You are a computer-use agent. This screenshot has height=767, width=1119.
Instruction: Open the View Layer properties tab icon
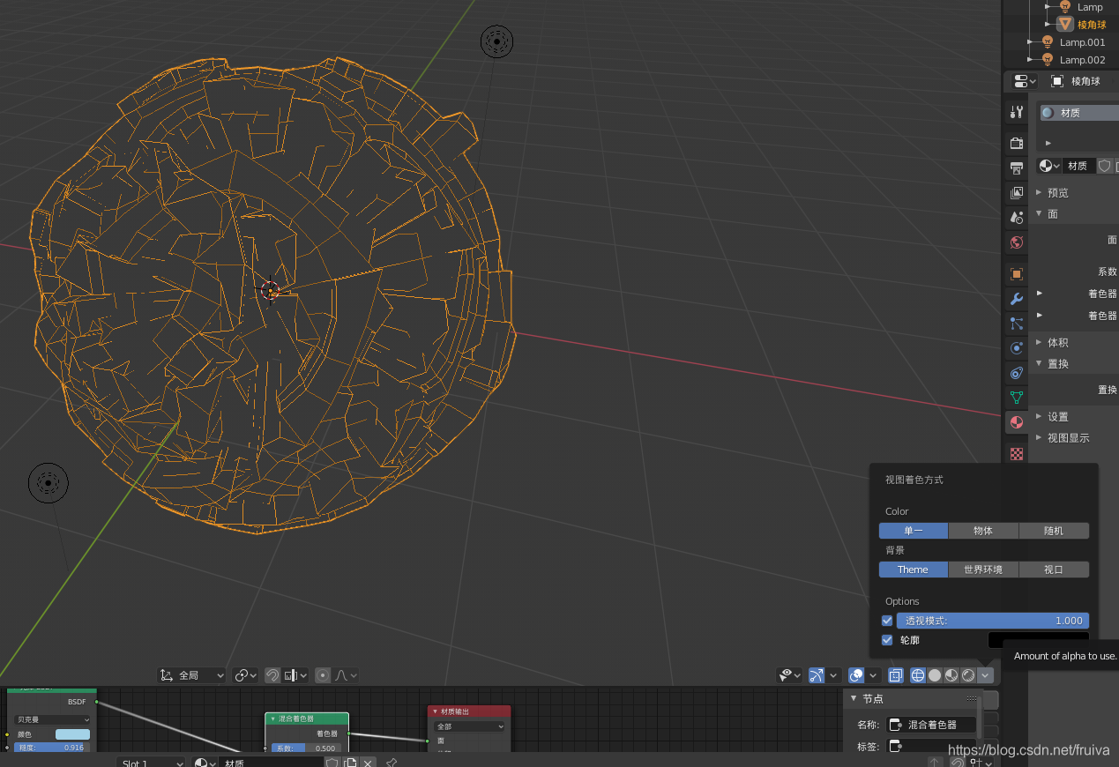coord(1017,192)
